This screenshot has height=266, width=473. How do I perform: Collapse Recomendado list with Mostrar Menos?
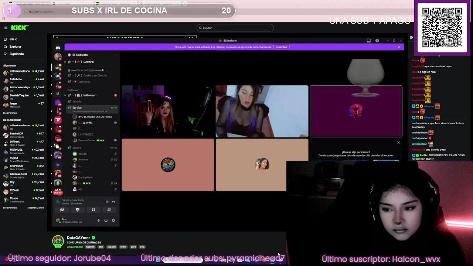pos(35,208)
